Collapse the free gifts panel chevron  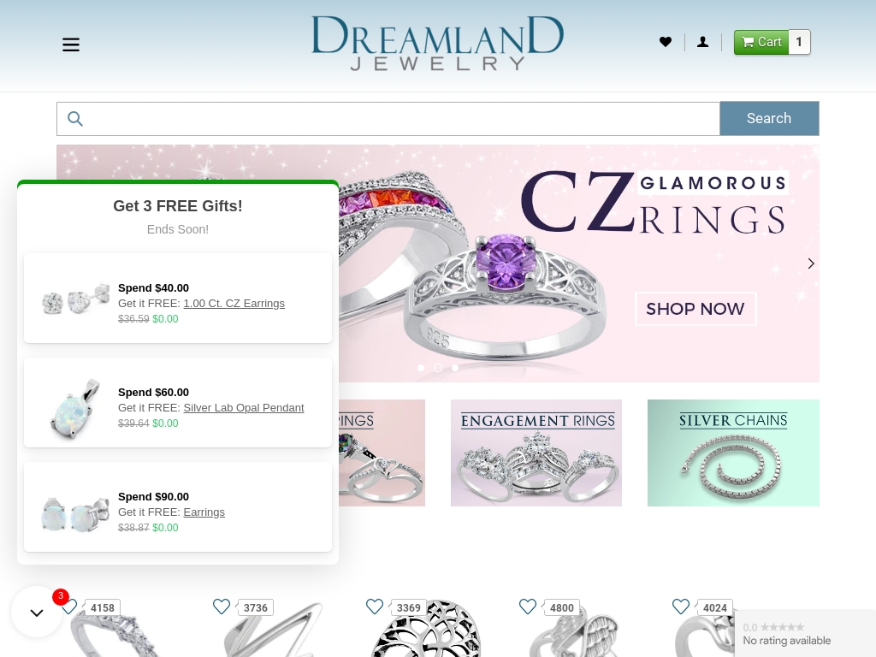pyautogui.click(x=37, y=613)
